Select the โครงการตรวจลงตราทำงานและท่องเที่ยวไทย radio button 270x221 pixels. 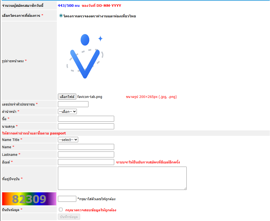(x=61, y=16)
